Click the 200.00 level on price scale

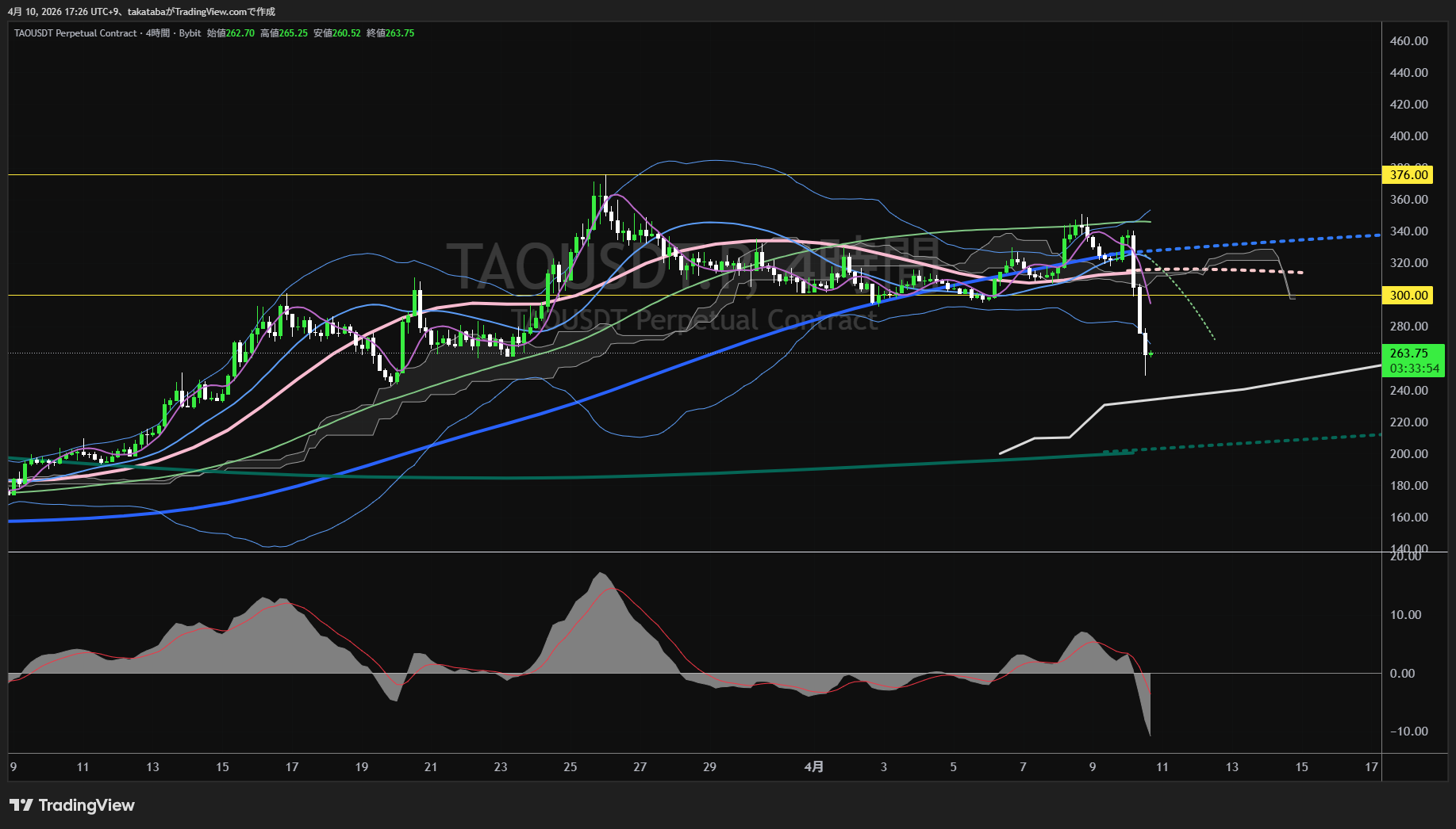click(x=1408, y=454)
